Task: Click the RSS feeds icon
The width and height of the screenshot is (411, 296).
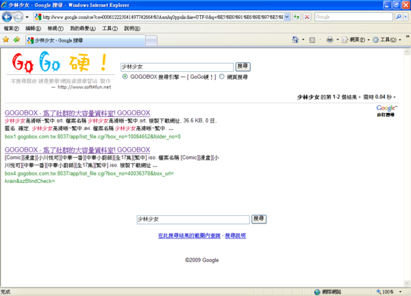Action: (x=312, y=40)
